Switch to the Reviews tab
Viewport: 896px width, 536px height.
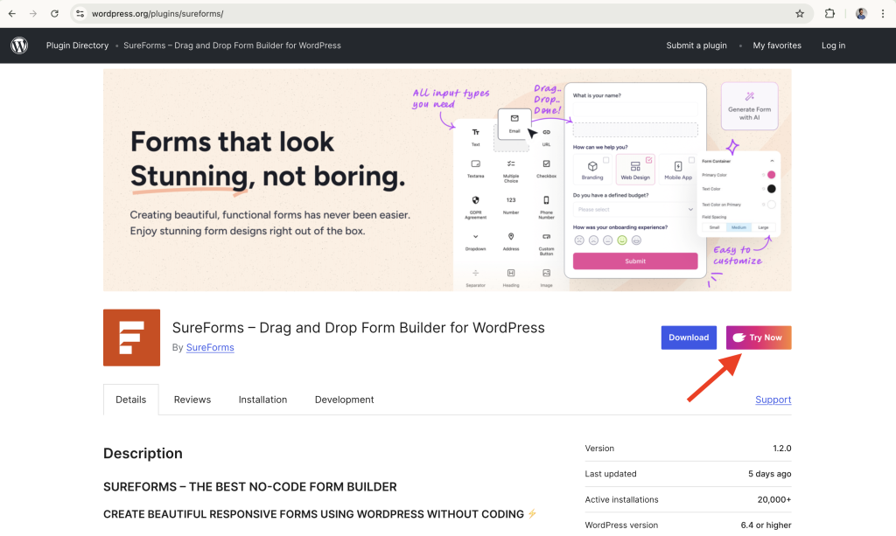pyautogui.click(x=192, y=400)
